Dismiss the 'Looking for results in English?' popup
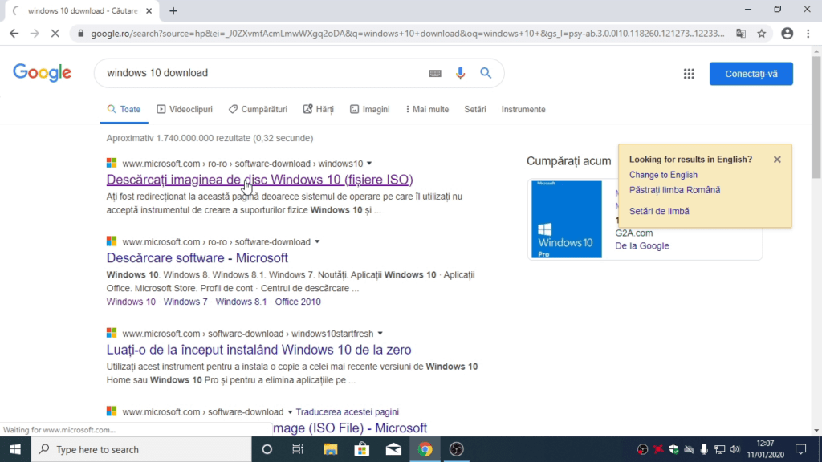This screenshot has height=462, width=822. [x=777, y=160]
